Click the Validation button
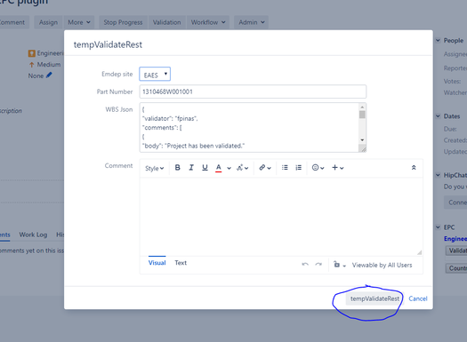Screen dimensions: 467x342 [167, 22]
